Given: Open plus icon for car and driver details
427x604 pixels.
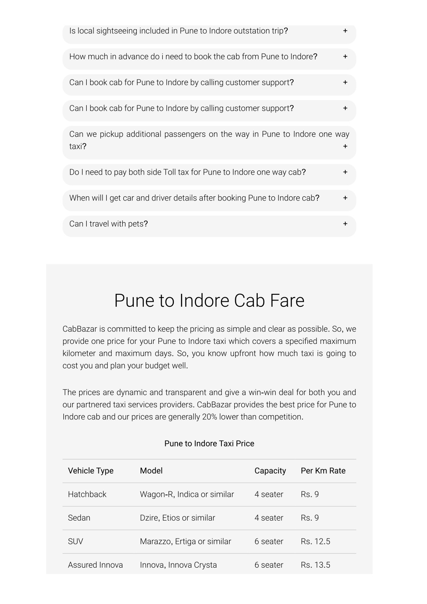Looking at the screenshot, I should coord(345,198).
